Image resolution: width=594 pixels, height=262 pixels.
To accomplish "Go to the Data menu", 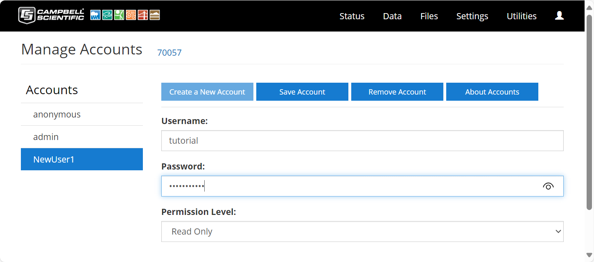I will 392,16.
